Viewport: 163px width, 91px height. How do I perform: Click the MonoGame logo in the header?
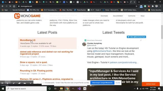click(x=27, y=16)
